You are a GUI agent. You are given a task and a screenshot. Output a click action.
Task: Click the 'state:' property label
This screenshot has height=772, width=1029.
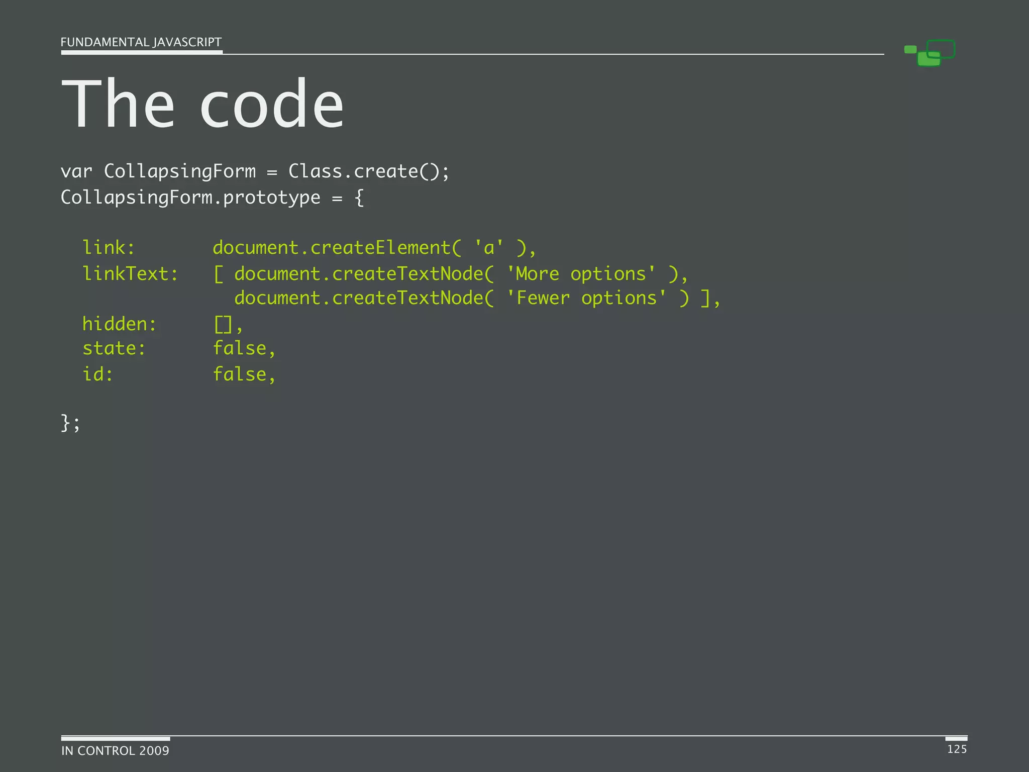click(114, 348)
